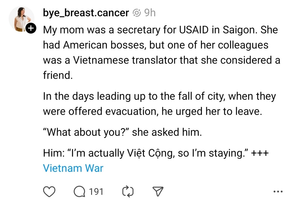Open the Vietnam War topic tag
Viewport: 293px width, 204px height.
coord(73,168)
